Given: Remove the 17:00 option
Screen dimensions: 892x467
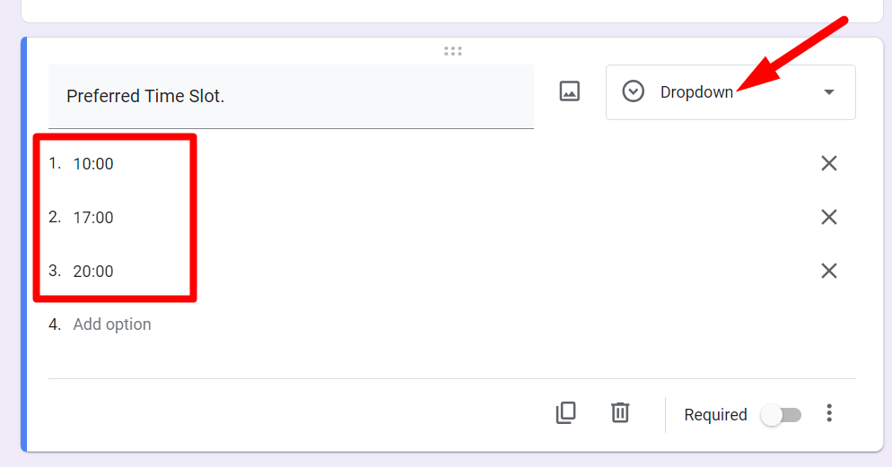Looking at the screenshot, I should [x=828, y=217].
